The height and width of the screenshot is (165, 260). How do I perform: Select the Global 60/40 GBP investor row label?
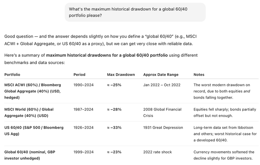[x=30, y=155]
